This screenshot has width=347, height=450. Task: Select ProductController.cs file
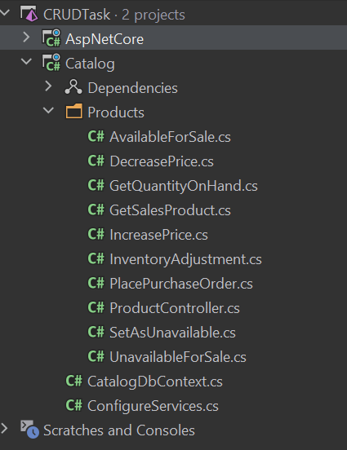click(x=175, y=308)
